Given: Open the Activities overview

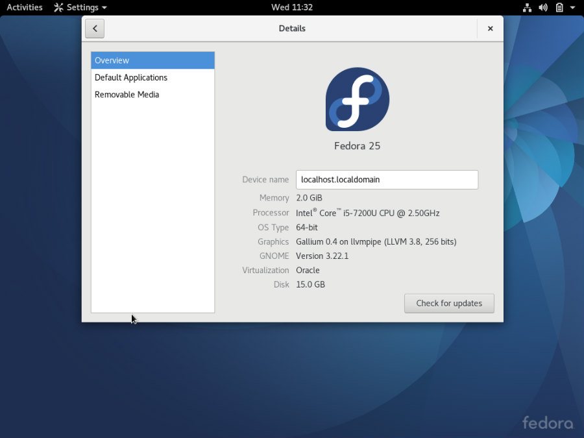Looking at the screenshot, I should click(x=25, y=8).
